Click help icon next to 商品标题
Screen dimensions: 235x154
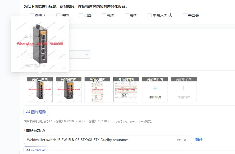pos(43,131)
